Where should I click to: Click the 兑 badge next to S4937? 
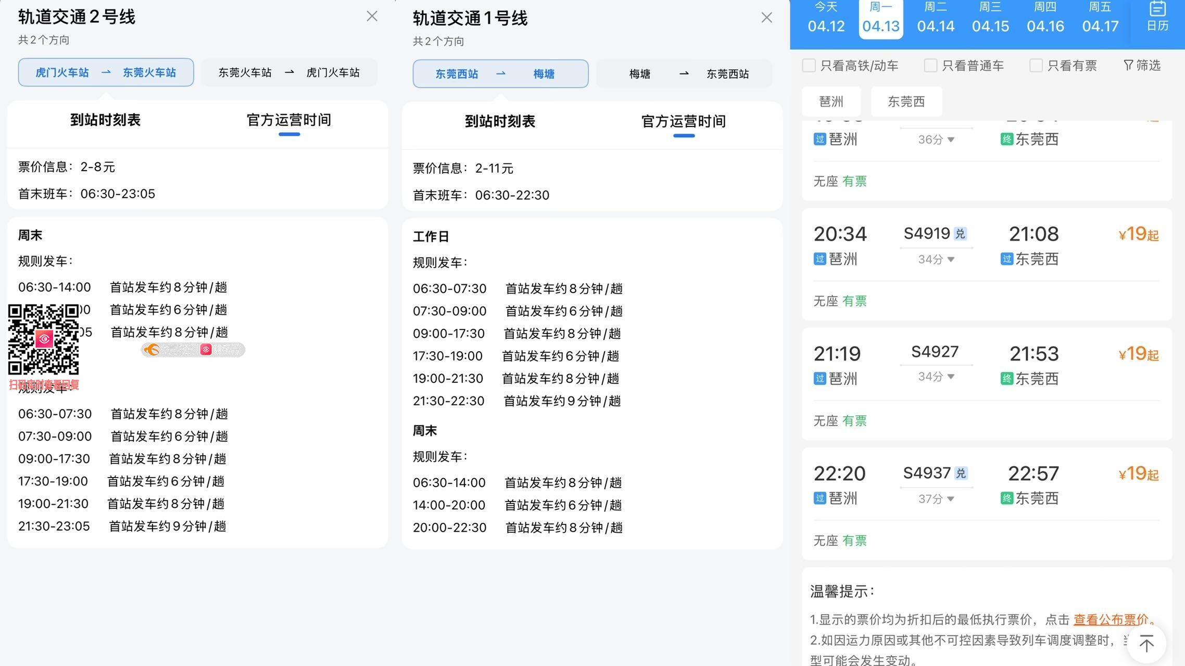[x=961, y=473]
